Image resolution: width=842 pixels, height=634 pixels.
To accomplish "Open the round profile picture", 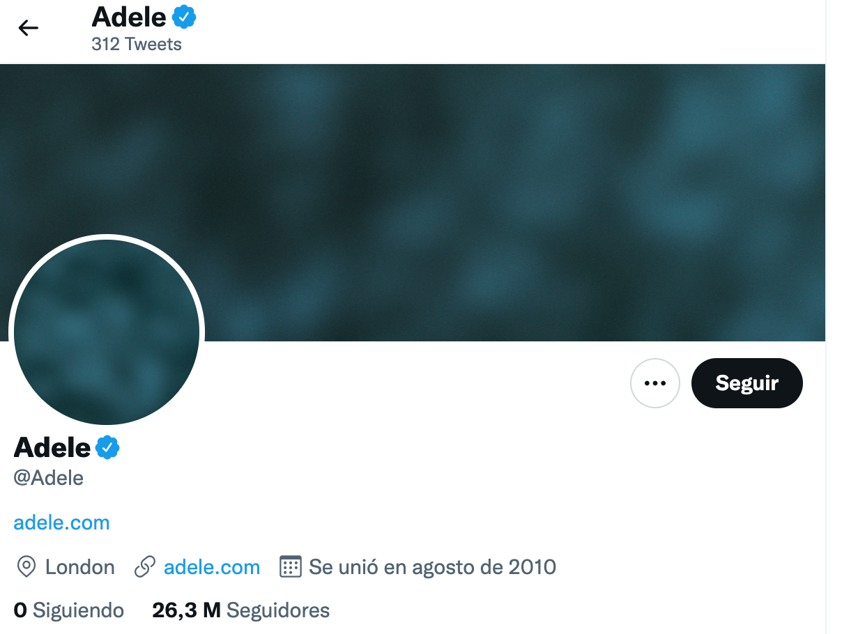I will pyautogui.click(x=107, y=332).
